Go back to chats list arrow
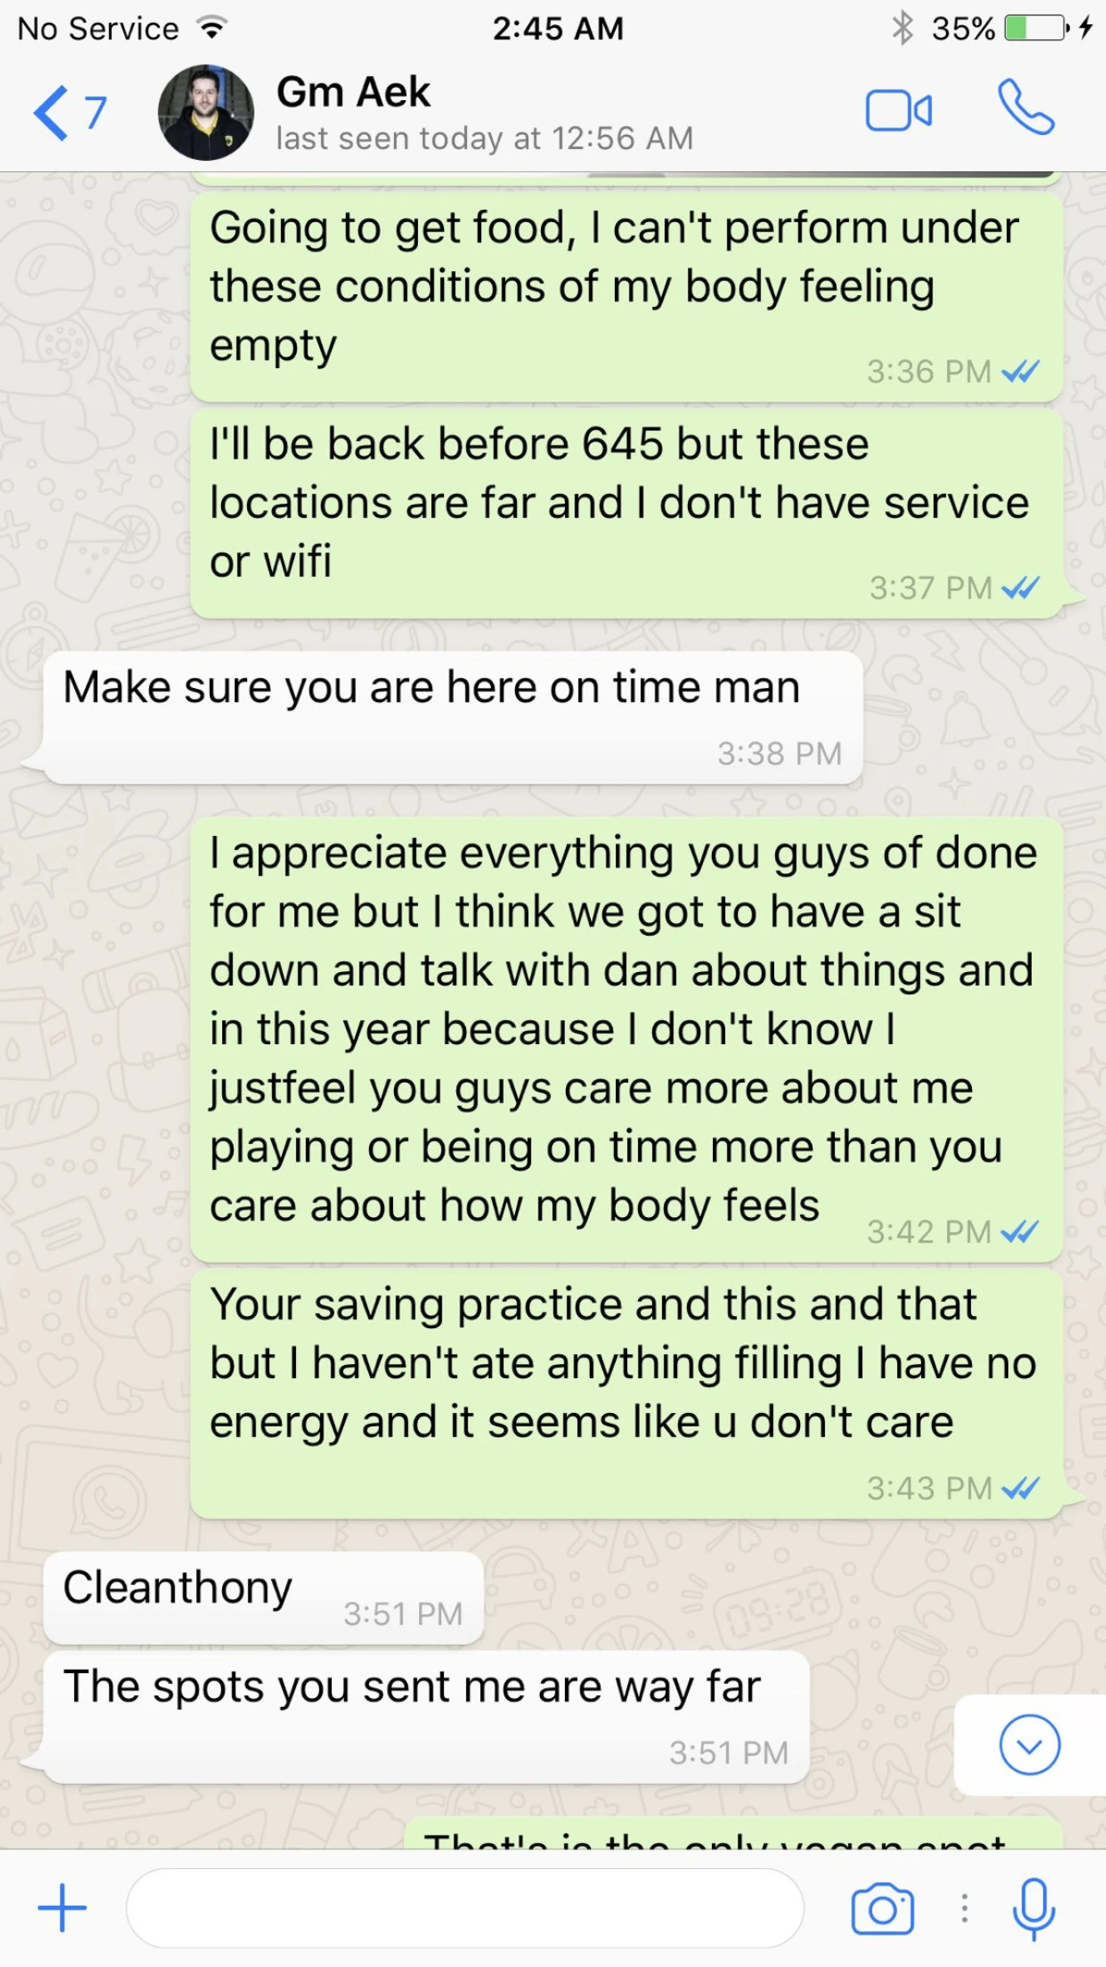This screenshot has height=1967, width=1106. 52,113
